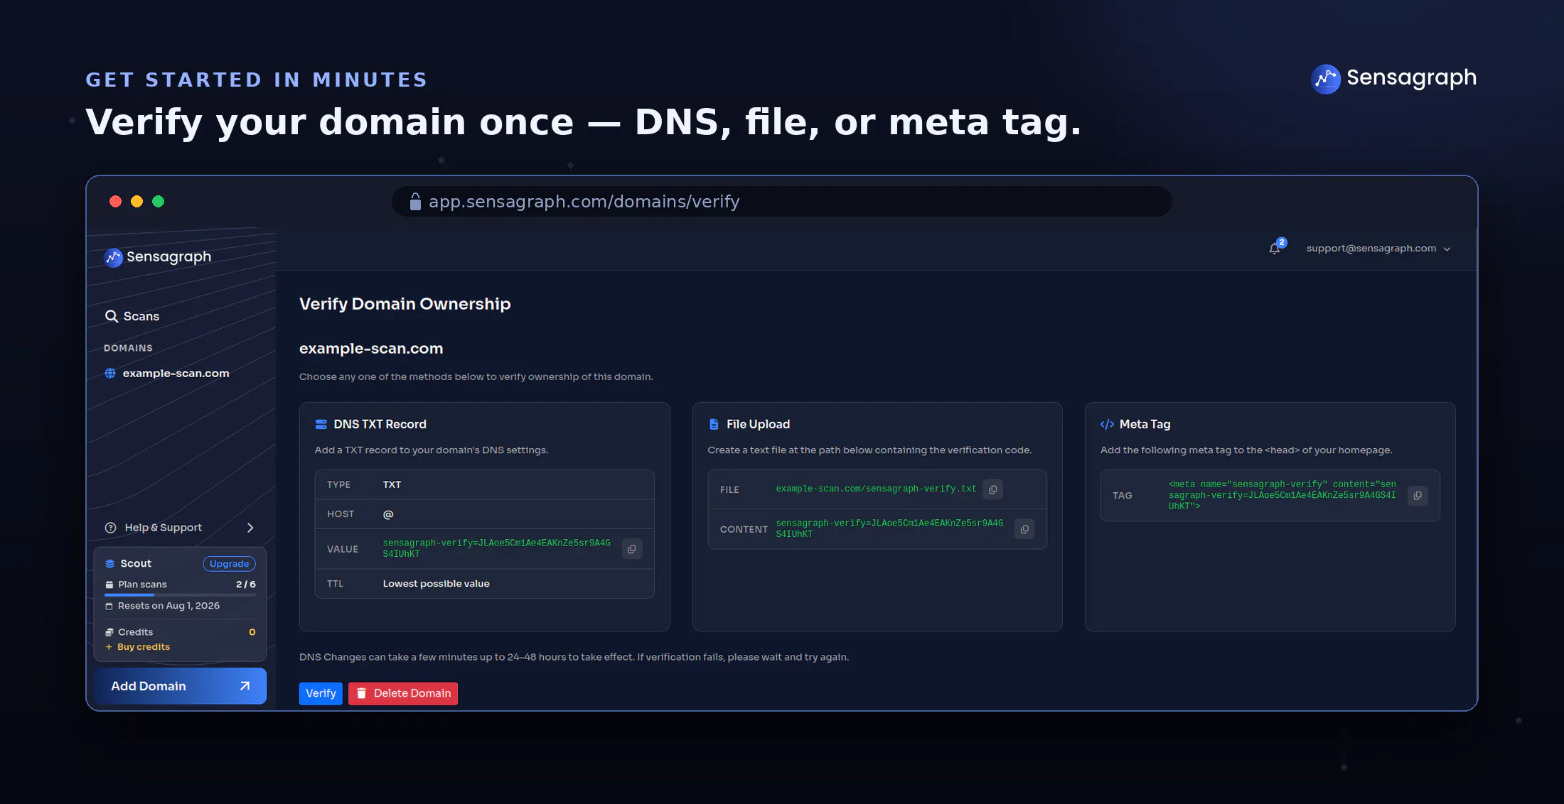This screenshot has width=1564, height=804.
Task: Click the green window maximize dot
Action: pos(159,202)
